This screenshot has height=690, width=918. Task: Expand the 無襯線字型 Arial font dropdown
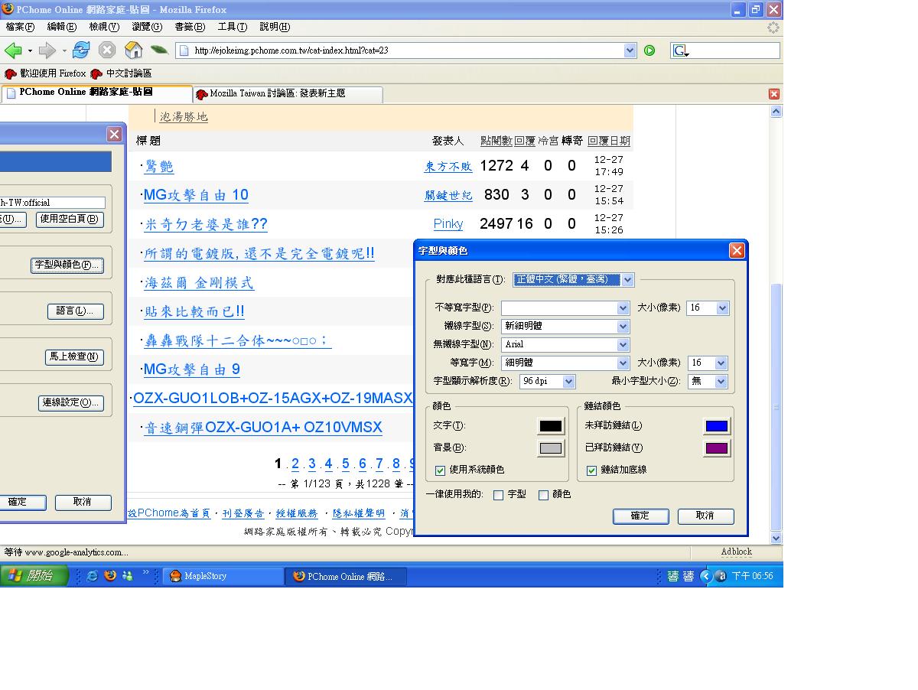pyautogui.click(x=623, y=345)
